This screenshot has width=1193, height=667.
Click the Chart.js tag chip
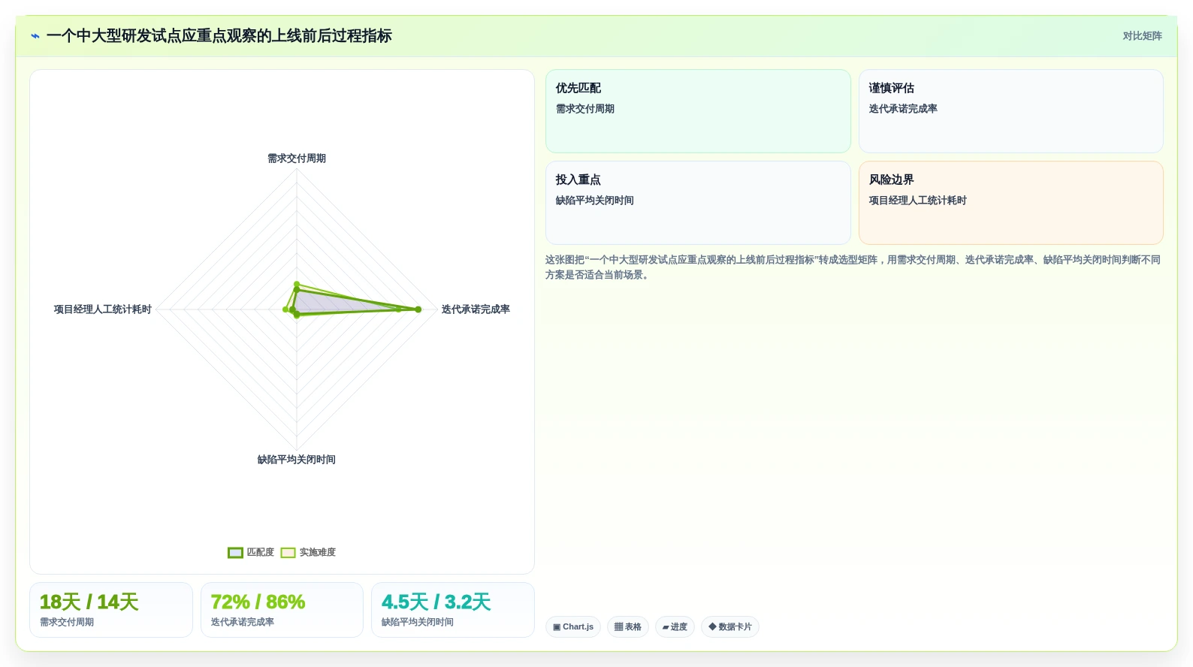click(573, 626)
